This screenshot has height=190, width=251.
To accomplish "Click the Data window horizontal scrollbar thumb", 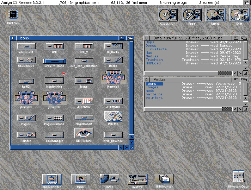I will click(x=181, y=73).
